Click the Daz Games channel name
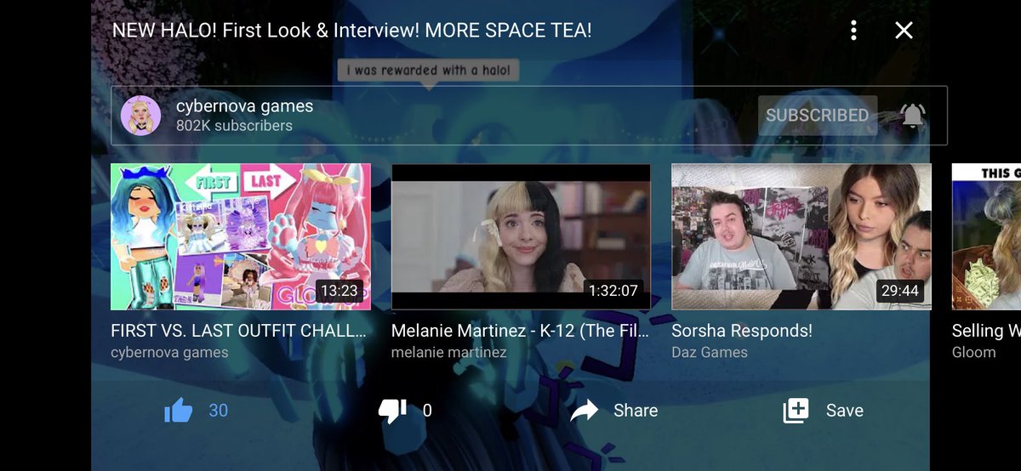Viewport: 1021px width, 471px height. coord(710,352)
